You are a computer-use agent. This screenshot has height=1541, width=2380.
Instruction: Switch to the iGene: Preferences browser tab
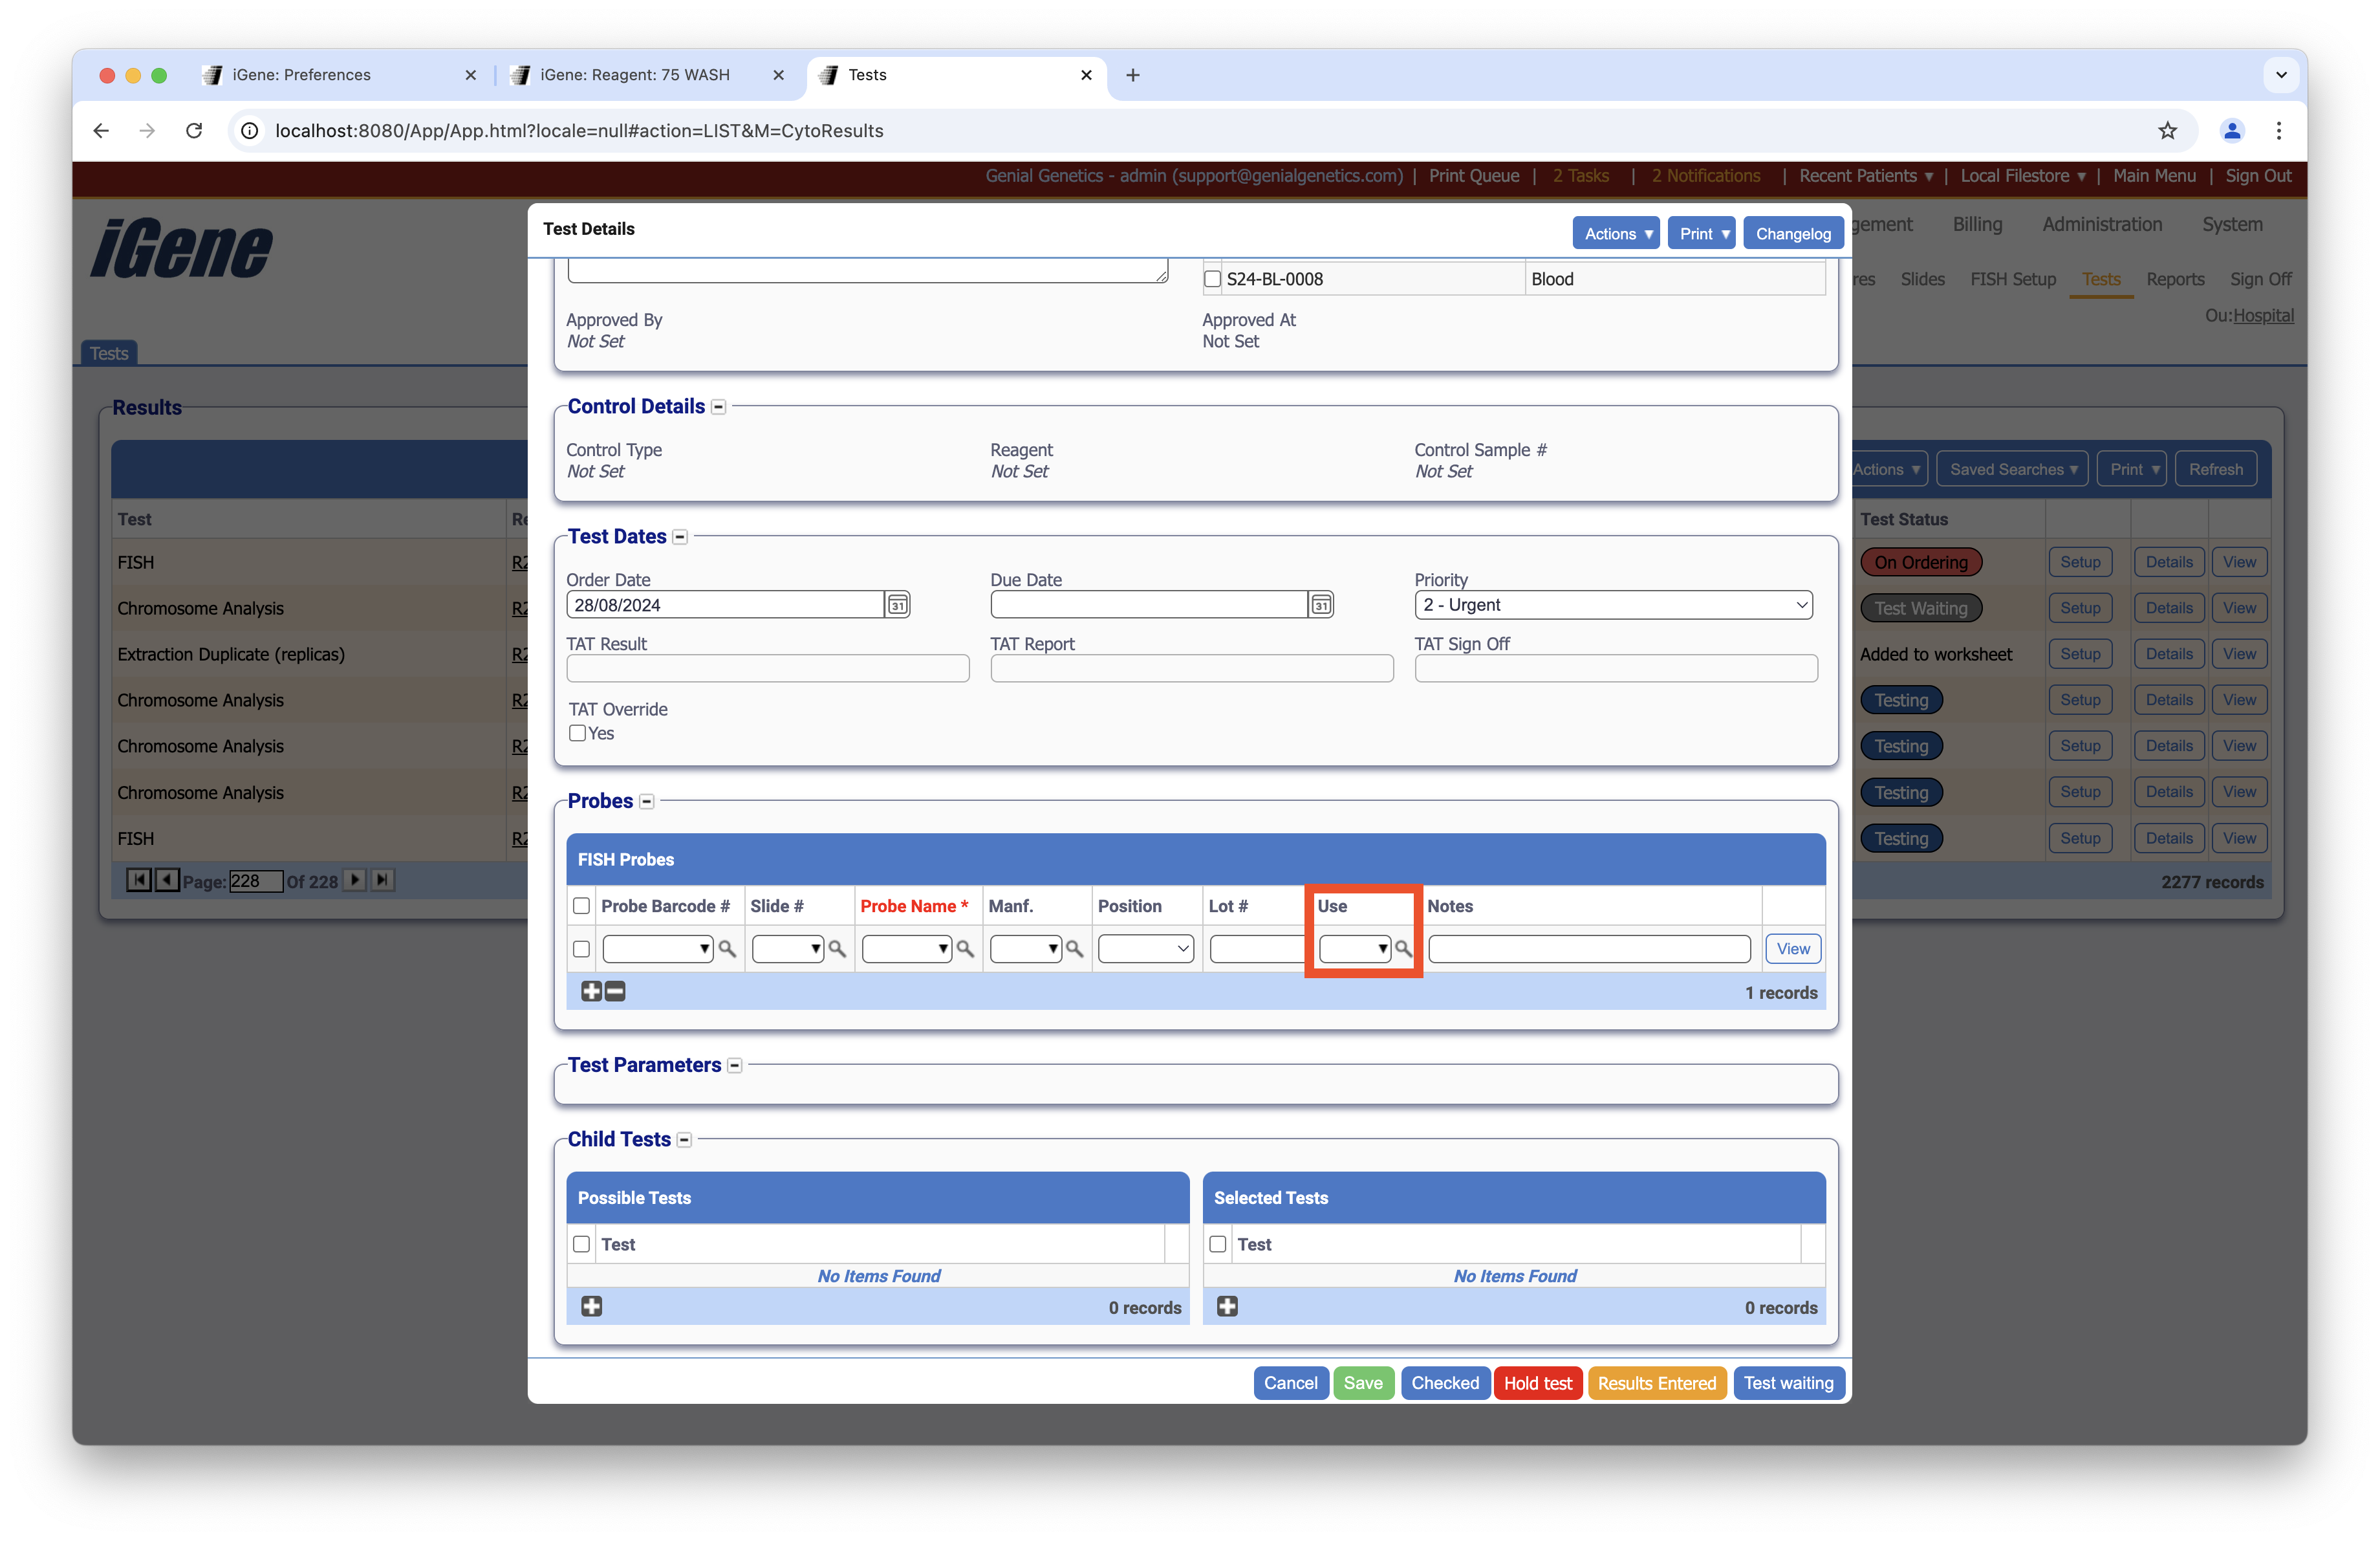301,75
